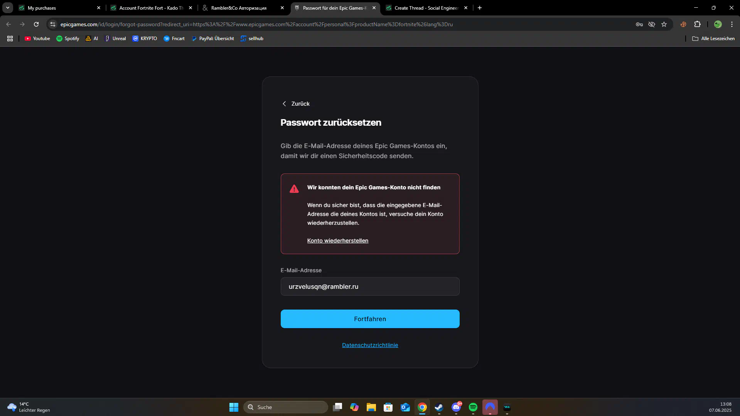Open the password manager key icon
This screenshot has width=740, height=416.
[639, 24]
